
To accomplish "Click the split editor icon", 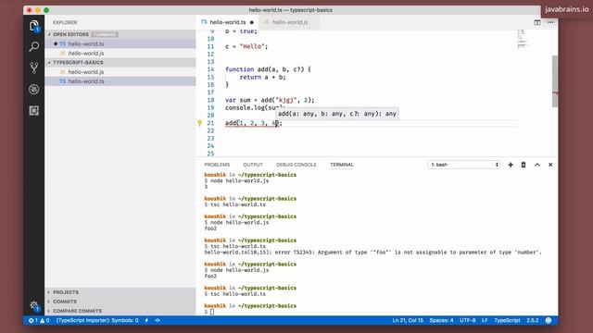I will 537,22.
